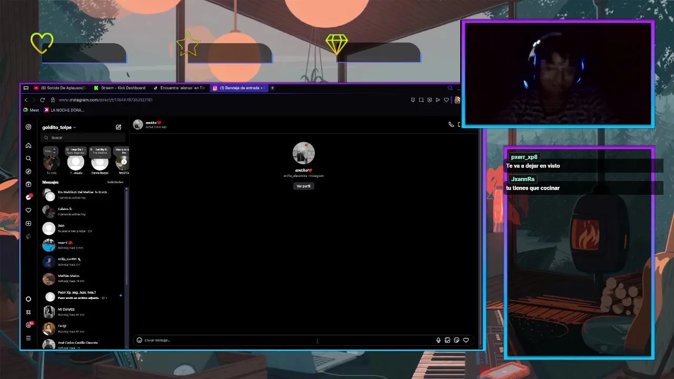This screenshot has width=674, height=379.
Task: Click the circle Meta AI sidebar icon
Action: point(28,299)
